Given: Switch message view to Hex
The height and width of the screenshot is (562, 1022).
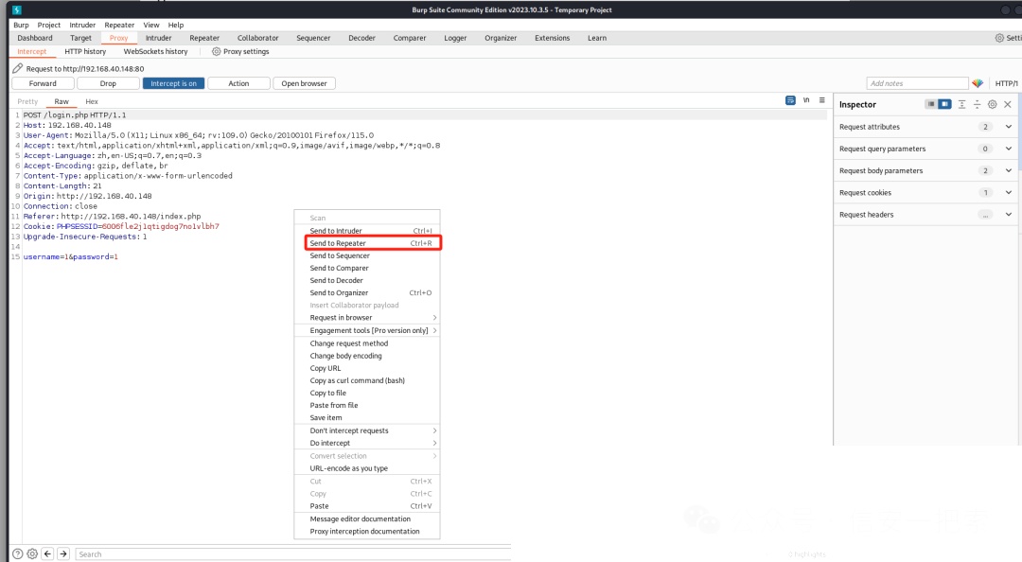Looking at the screenshot, I should tap(92, 101).
